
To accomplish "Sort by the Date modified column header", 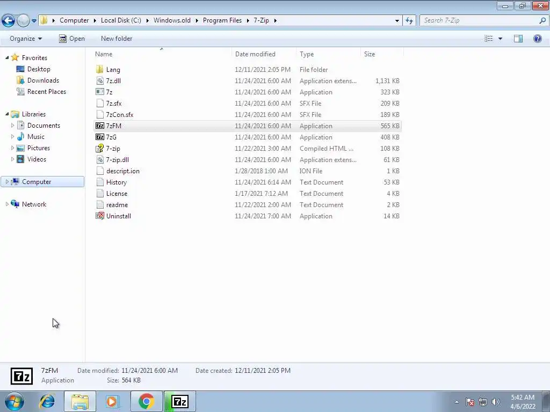I will [x=264, y=54].
